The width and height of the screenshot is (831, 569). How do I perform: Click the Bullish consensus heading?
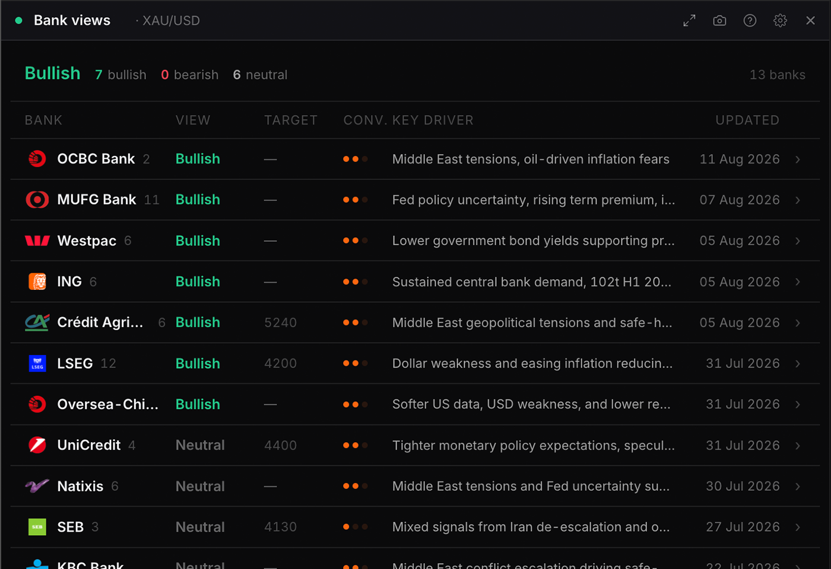tap(52, 73)
